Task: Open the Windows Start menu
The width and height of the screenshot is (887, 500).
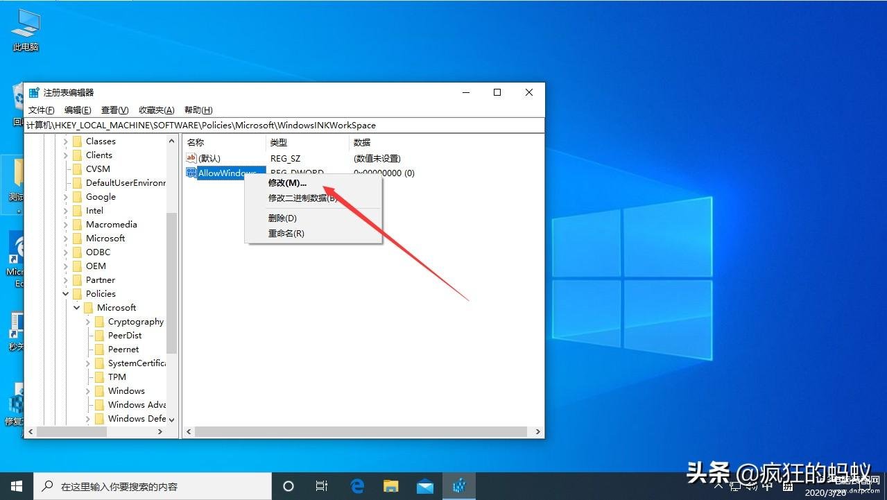Action: (17, 486)
